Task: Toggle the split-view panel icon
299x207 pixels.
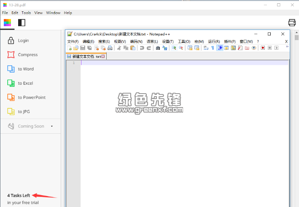Action: 22,23
